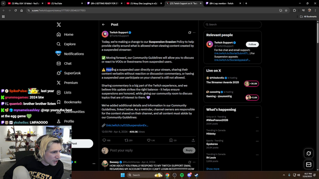The width and height of the screenshot is (319, 179).
Task: Open Explore in the sidebar
Action: pyautogui.click(x=66, y=44)
